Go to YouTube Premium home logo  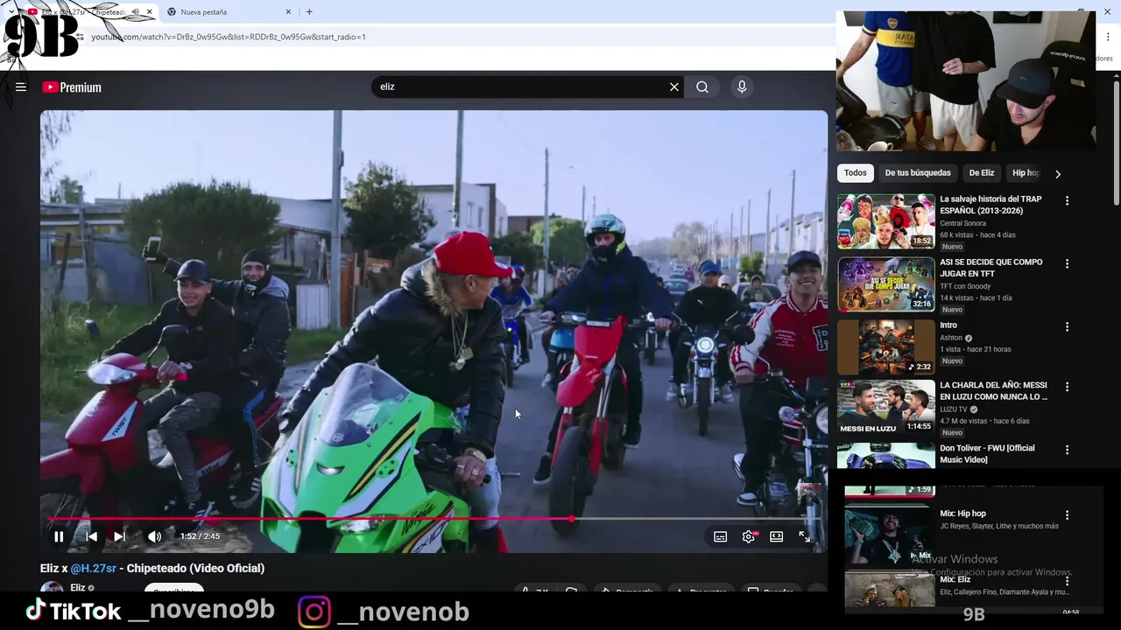click(x=72, y=87)
